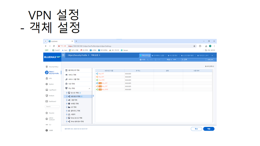Viewport: 260px width, 146px height.
Task: Reload the browser page
Action: [54, 46]
